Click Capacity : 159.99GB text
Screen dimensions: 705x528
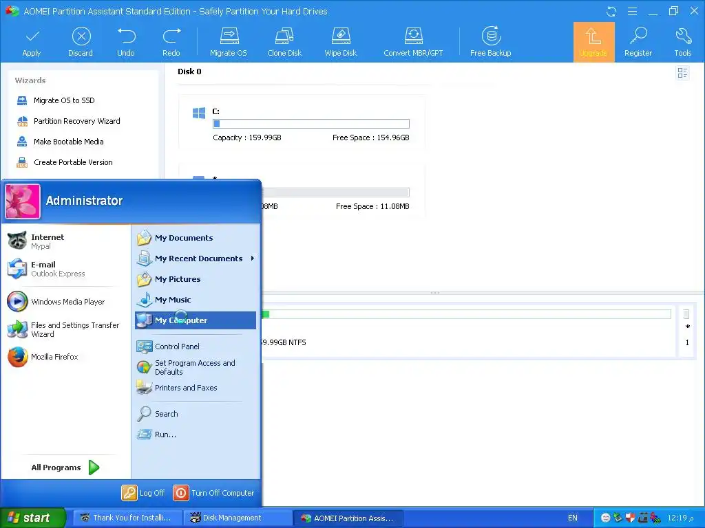click(x=247, y=137)
